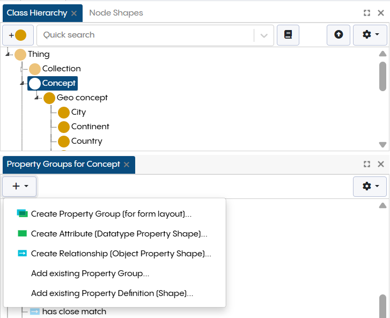The image size is (390, 318).
Task: Open Property Groups gear settings menu
Action: [370, 186]
